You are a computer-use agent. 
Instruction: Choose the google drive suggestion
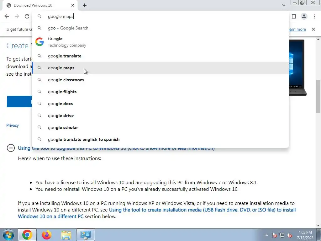pos(160,115)
